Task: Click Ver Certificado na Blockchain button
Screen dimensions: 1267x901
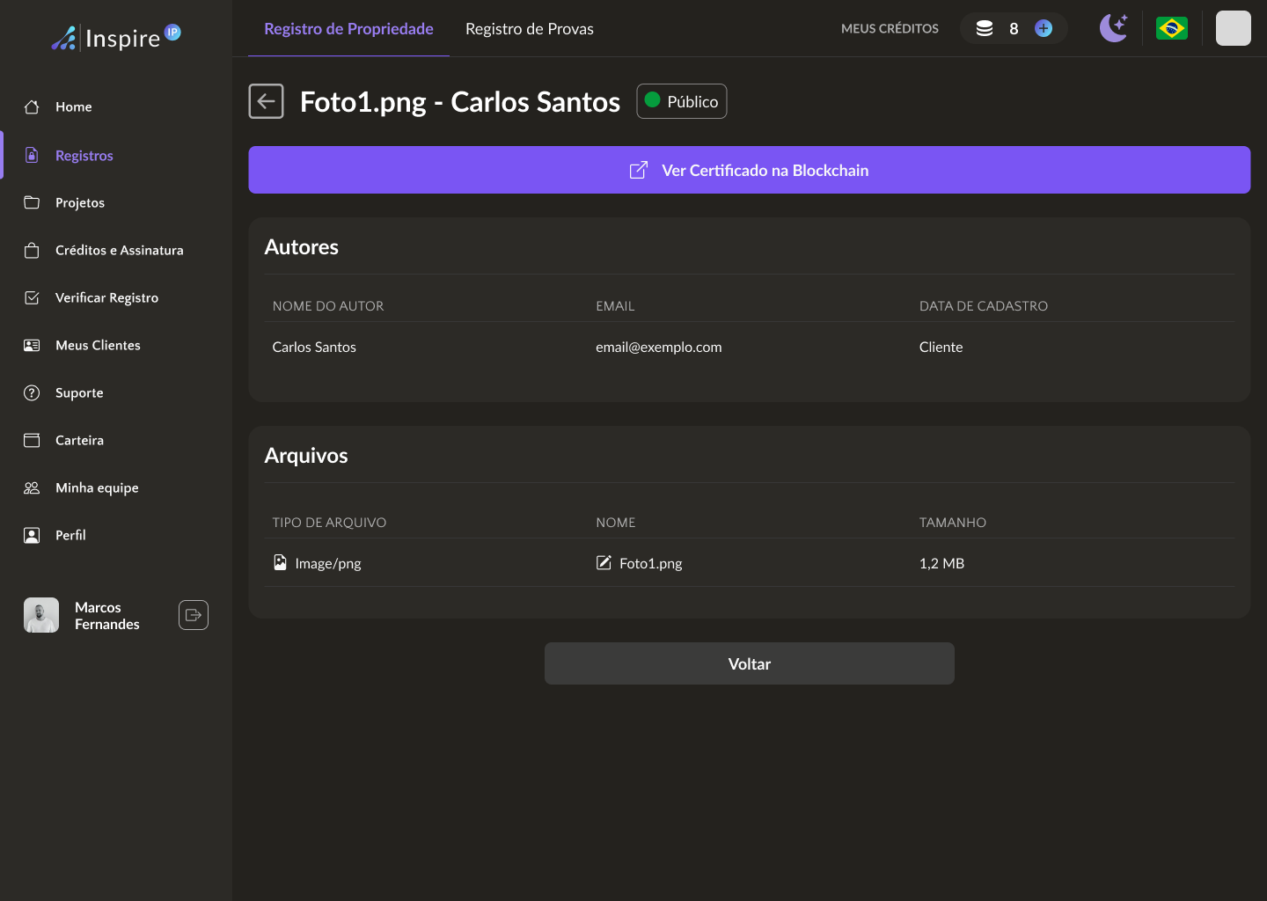Action: click(x=750, y=170)
